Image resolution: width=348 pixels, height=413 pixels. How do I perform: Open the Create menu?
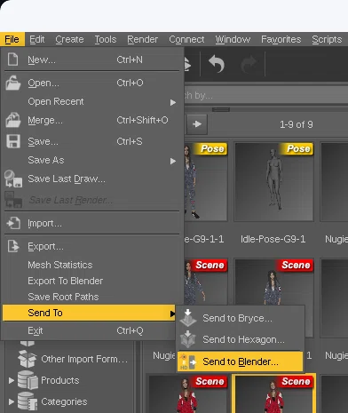point(69,39)
